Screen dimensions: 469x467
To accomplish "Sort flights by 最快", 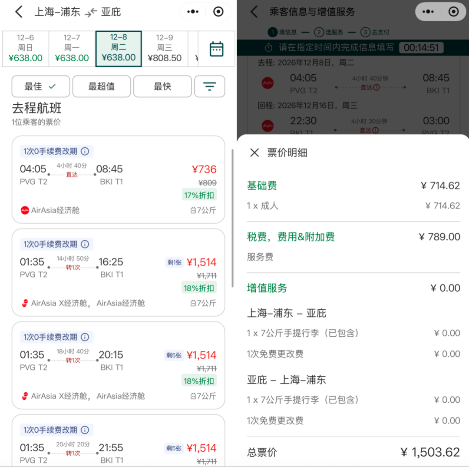I will point(162,86).
